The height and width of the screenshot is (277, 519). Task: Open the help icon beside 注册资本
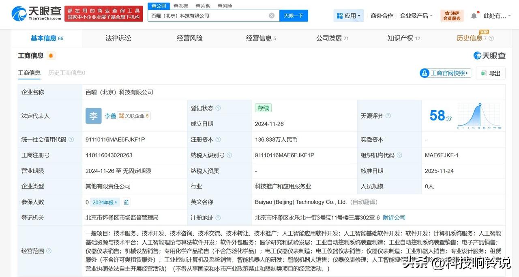pos(218,139)
